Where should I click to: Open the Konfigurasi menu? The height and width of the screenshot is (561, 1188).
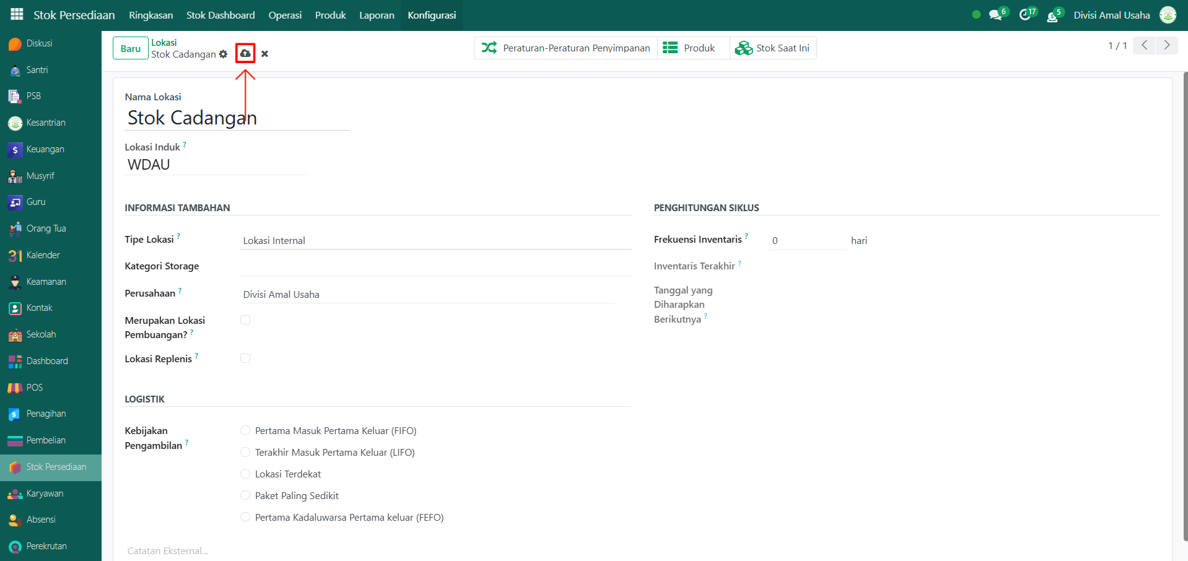point(432,15)
